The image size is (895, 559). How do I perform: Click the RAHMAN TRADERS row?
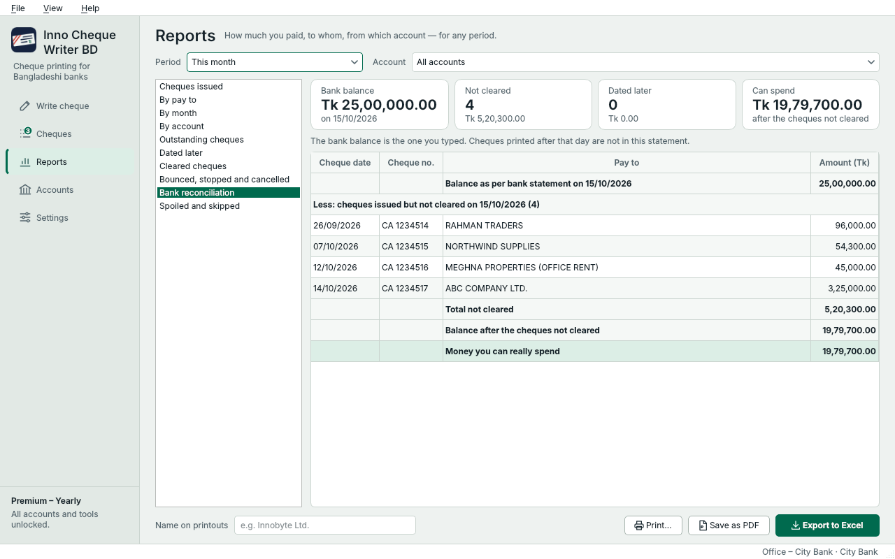coord(595,226)
